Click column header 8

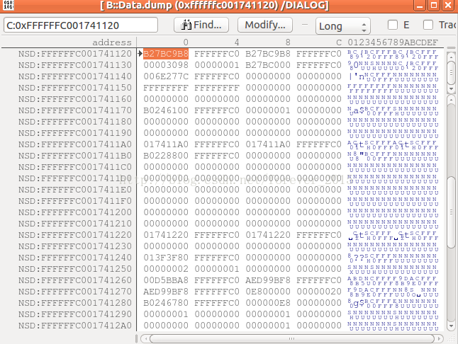288,42
